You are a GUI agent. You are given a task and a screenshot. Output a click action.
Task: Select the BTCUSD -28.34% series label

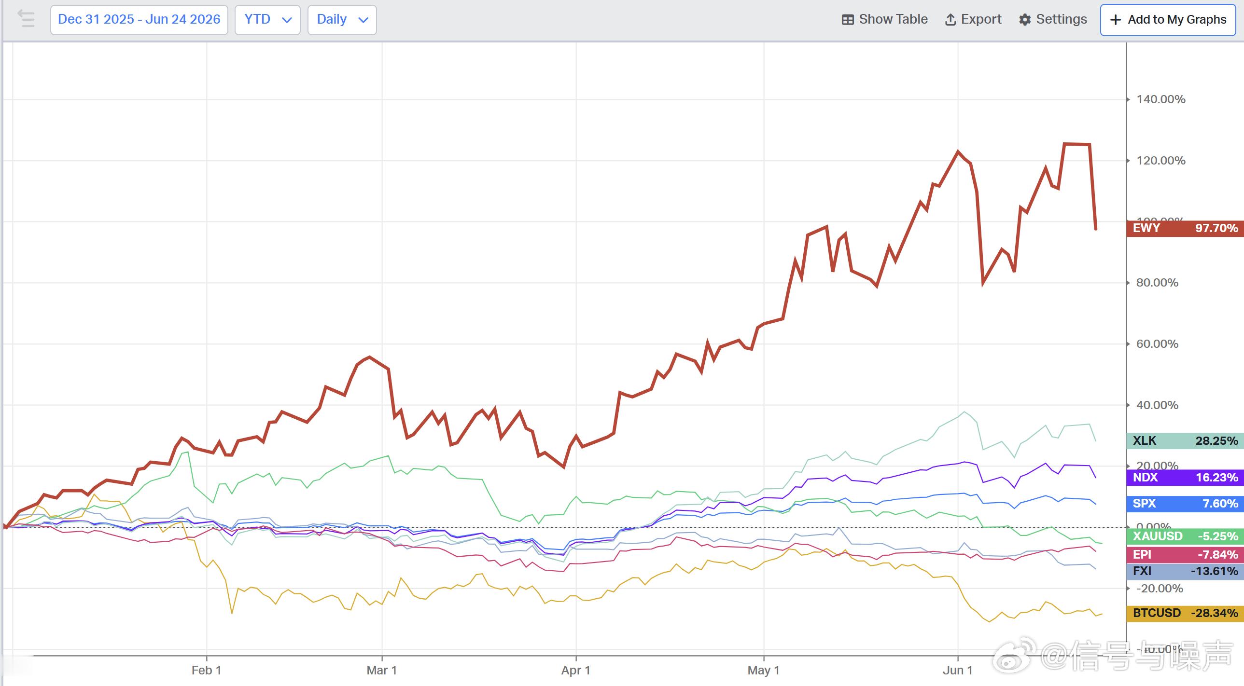[x=1185, y=613]
